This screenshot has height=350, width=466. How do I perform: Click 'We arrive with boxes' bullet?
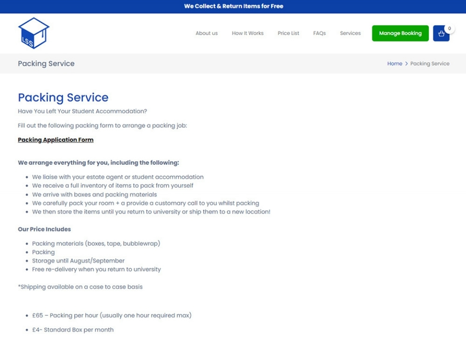(95, 195)
